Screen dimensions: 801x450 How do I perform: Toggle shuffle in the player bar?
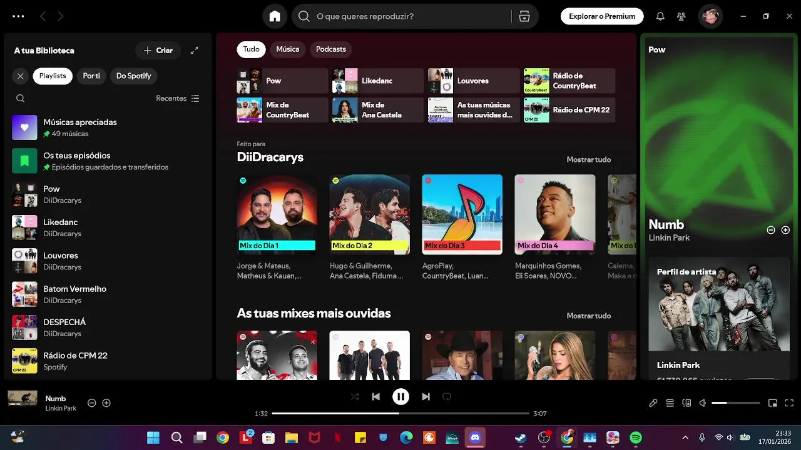[355, 396]
